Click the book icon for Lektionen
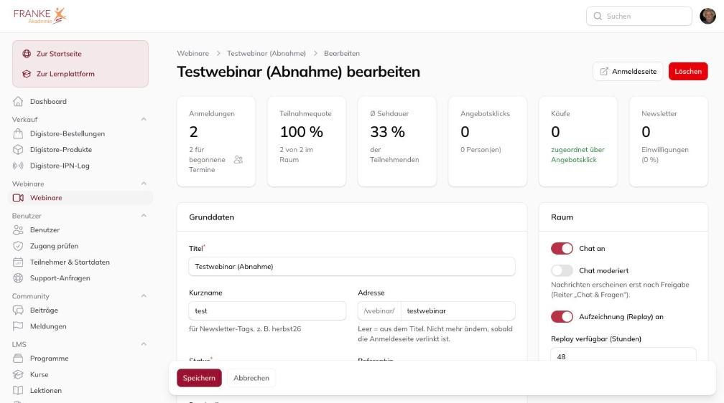This screenshot has height=403, width=724. point(18,391)
